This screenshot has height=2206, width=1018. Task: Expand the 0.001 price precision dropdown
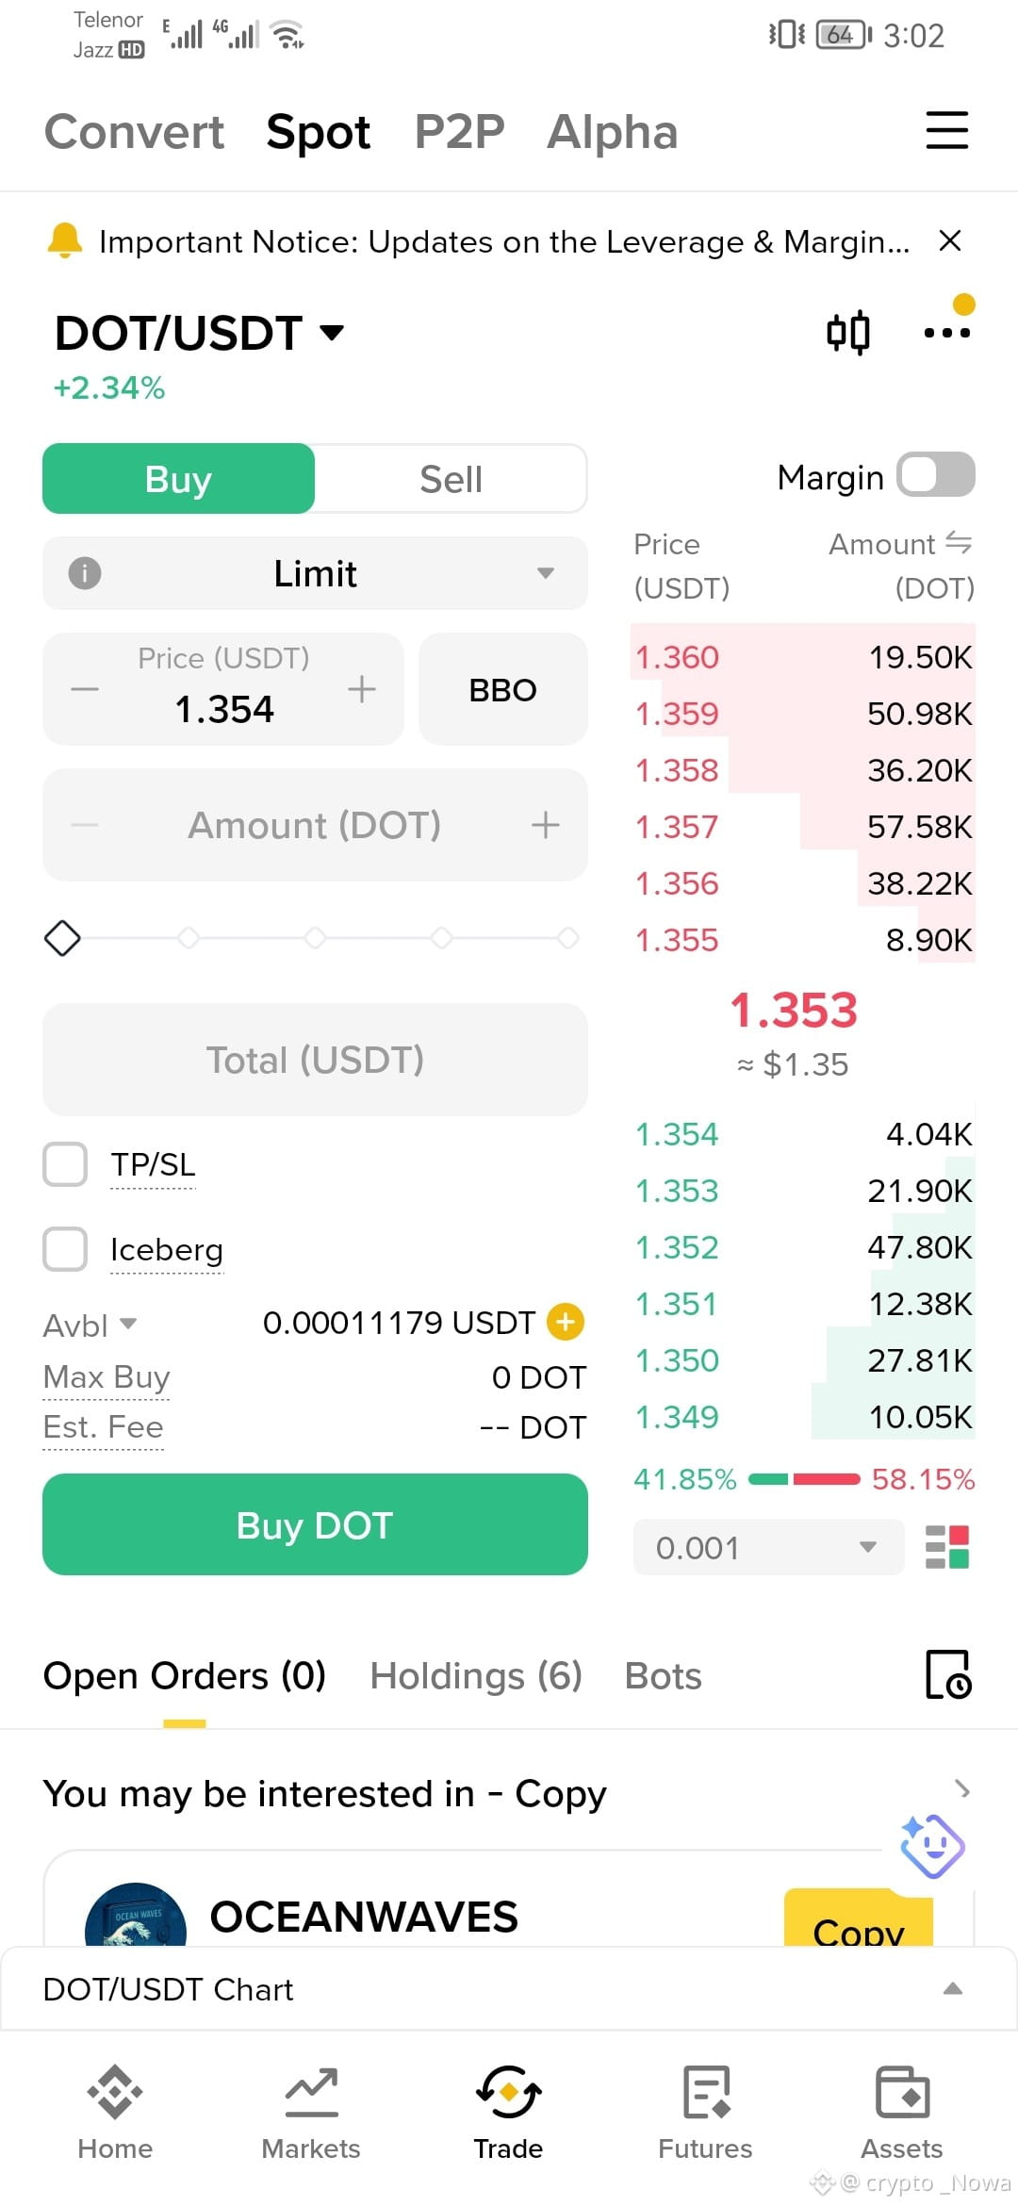click(768, 1547)
